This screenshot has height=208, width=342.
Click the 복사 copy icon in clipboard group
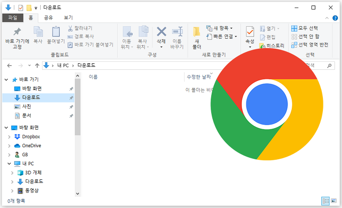38,32
